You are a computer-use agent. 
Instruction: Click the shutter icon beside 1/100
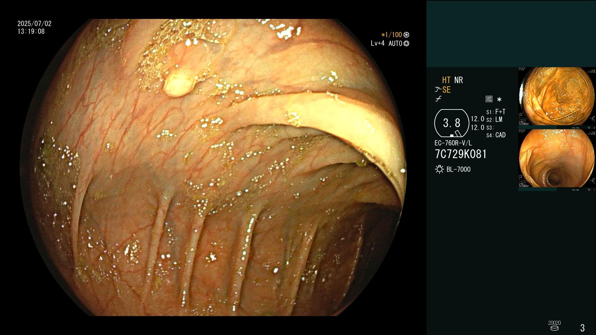click(x=406, y=35)
